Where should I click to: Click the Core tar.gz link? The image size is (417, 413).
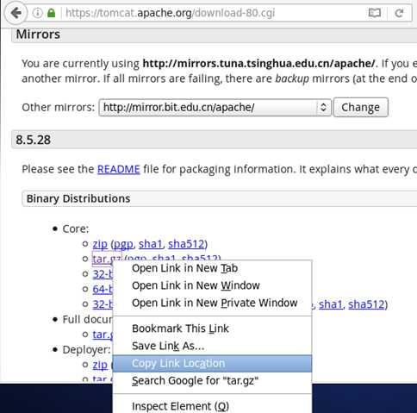[107, 259]
